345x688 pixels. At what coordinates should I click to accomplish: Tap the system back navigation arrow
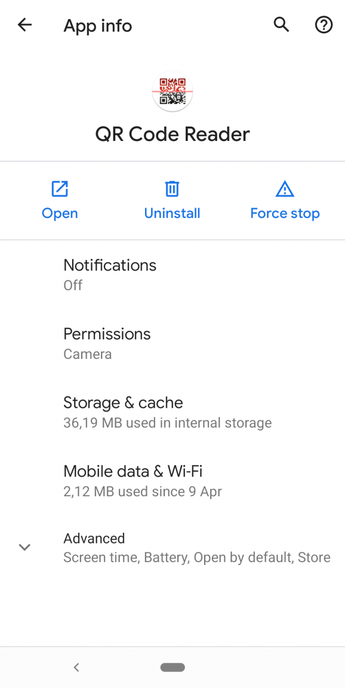(x=76, y=667)
